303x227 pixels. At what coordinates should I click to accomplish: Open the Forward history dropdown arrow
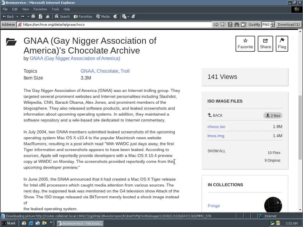point(28,17)
